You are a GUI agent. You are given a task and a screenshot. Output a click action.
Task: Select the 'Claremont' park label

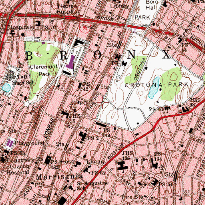(44, 66)
